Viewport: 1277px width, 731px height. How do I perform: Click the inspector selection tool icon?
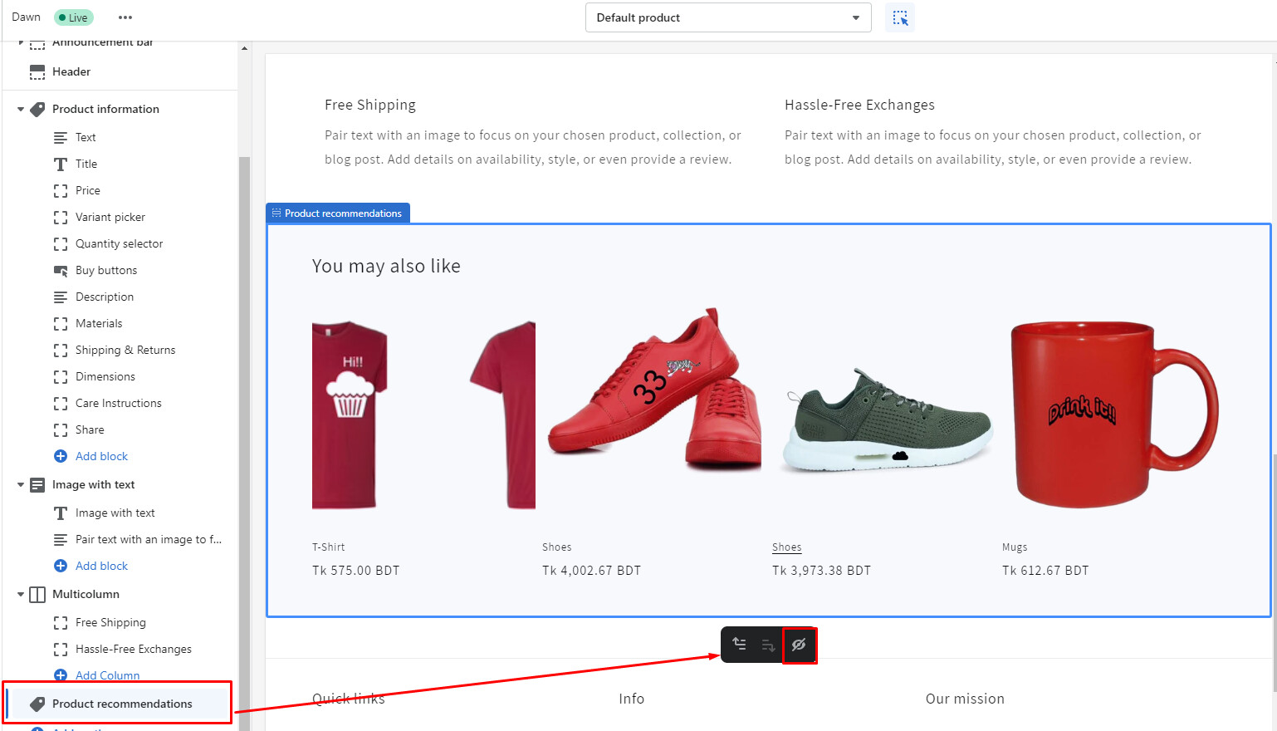pos(900,17)
